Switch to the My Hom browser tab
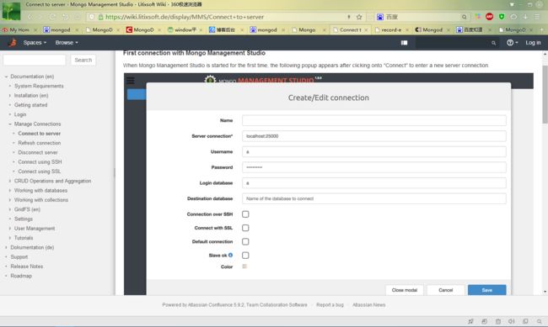Viewport: 548px width, 327px height. click(x=19, y=30)
